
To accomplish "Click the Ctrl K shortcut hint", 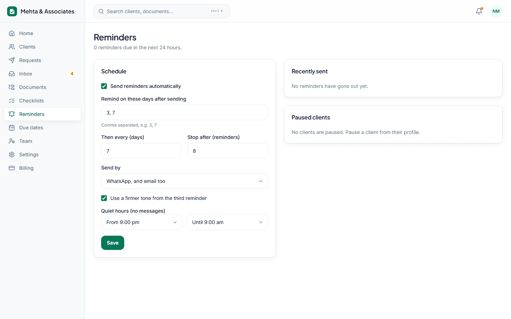I will pyautogui.click(x=217, y=11).
